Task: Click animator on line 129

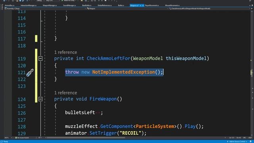Action: [76, 133]
